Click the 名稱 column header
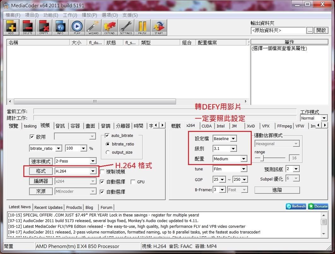Viewport: 335px width, 254px height. pyautogui.click(x=38, y=43)
